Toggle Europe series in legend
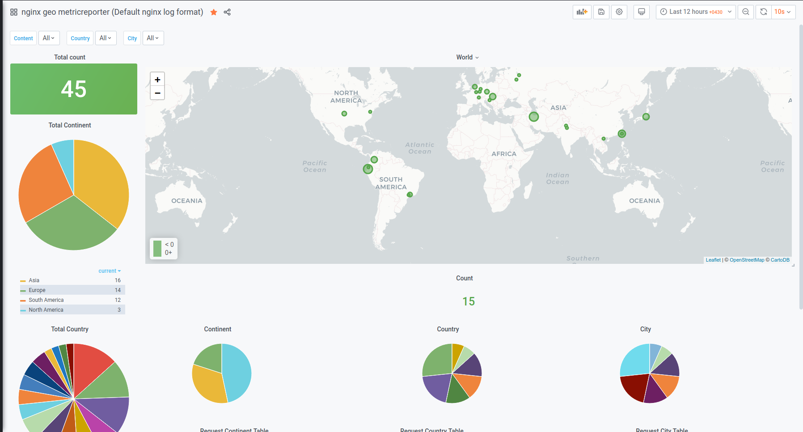Screen dimensions: 803x432 coord(37,290)
